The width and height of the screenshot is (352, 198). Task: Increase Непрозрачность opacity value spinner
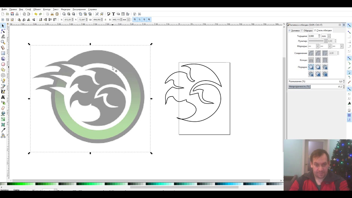click(x=344, y=86)
